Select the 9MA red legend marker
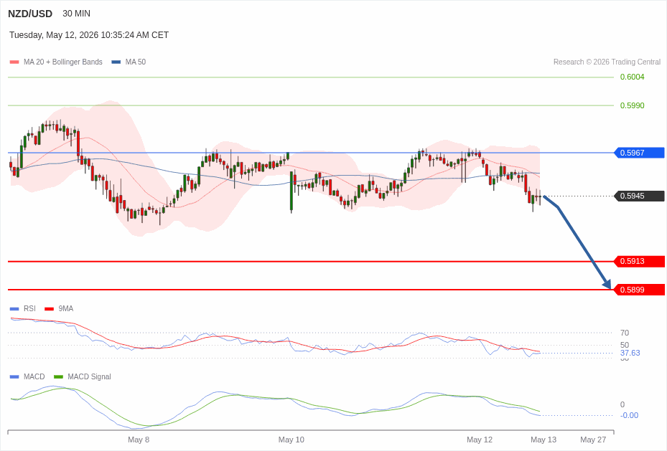Screen dimensions: 667x451 pyautogui.click(x=49, y=309)
